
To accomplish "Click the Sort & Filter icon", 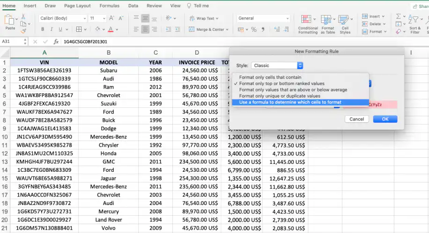I will (x=414, y=20).
